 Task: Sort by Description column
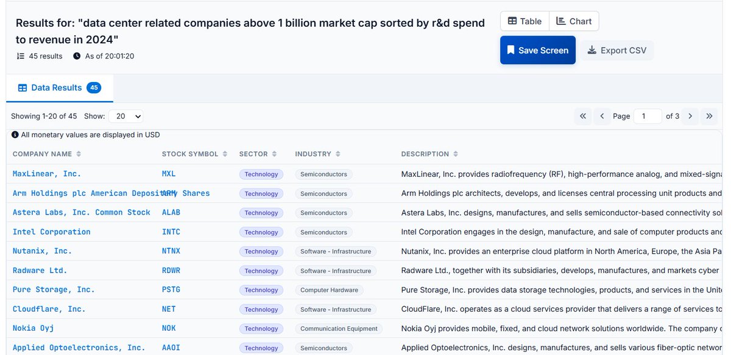click(429, 154)
